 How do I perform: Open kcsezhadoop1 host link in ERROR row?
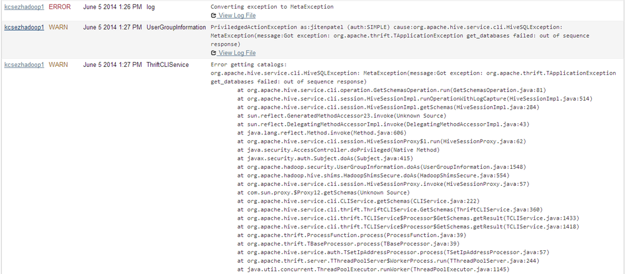tap(24, 7)
